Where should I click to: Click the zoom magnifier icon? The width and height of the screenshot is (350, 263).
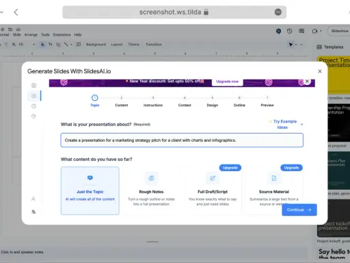coord(14,45)
